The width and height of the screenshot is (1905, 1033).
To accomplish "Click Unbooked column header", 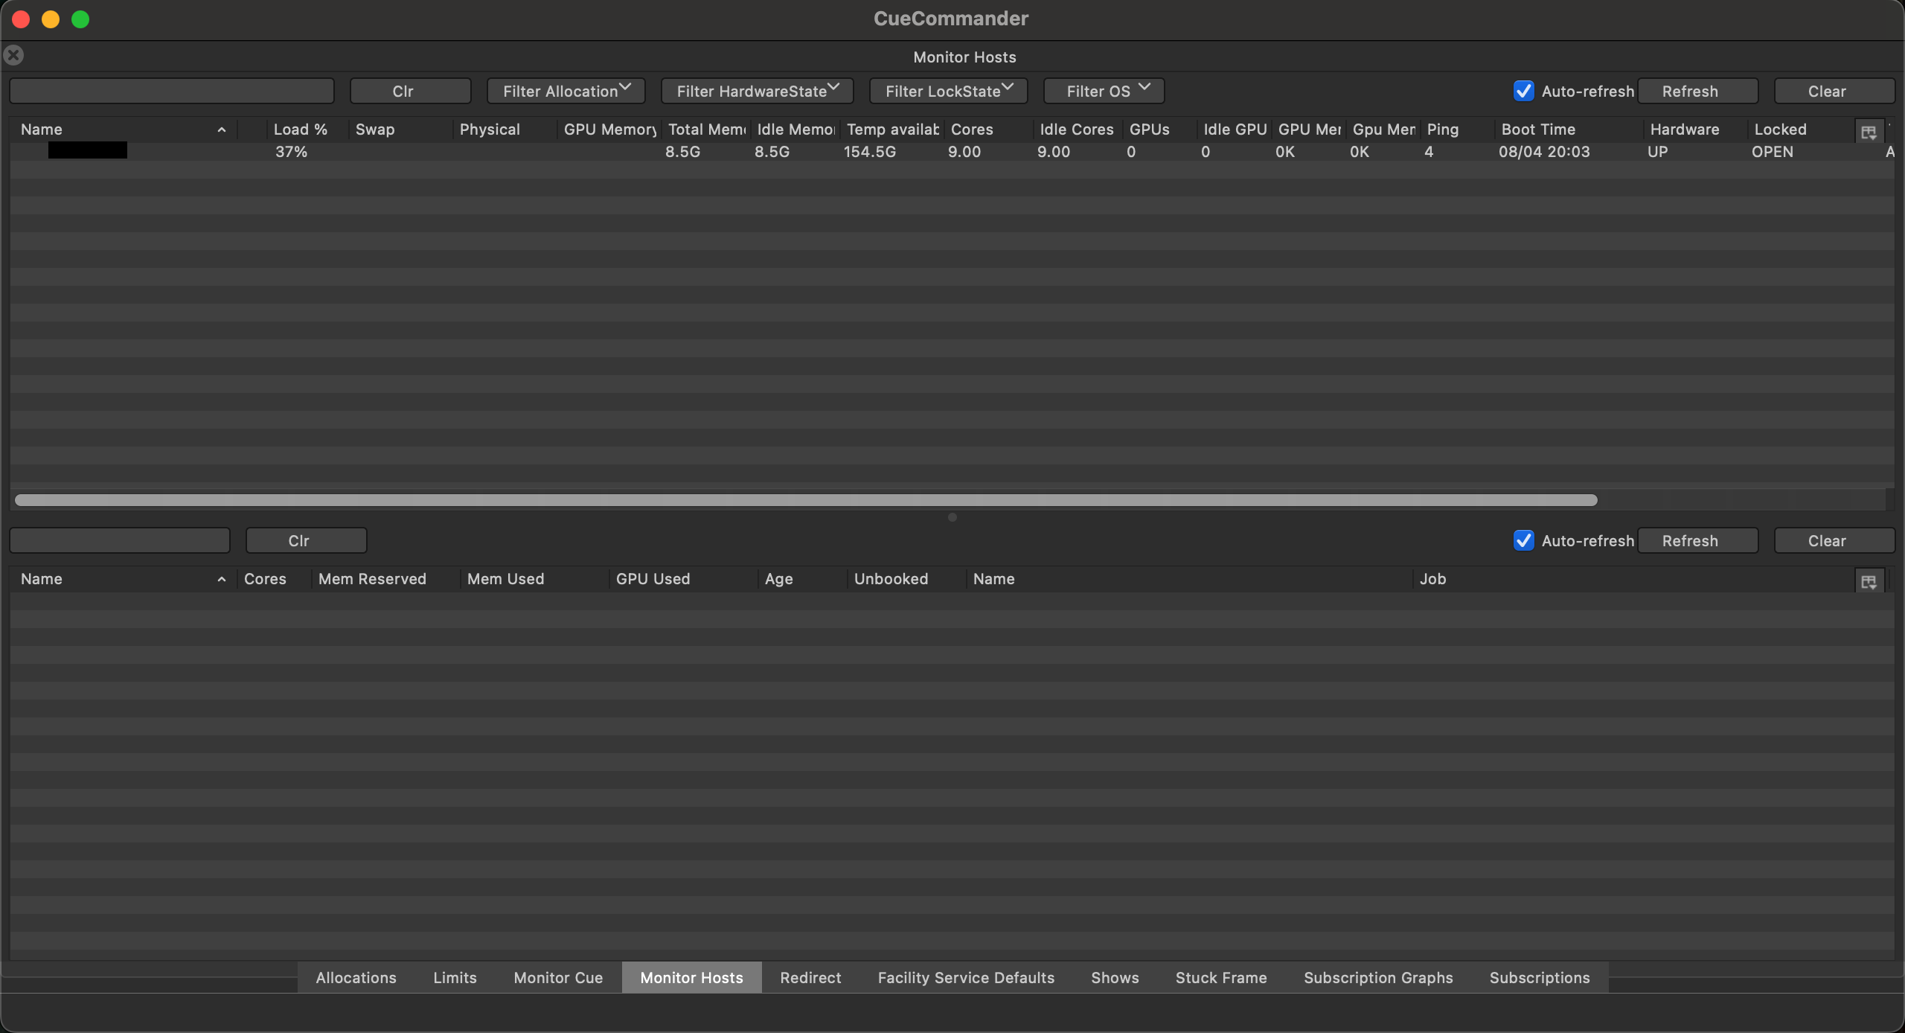I will click(906, 579).
